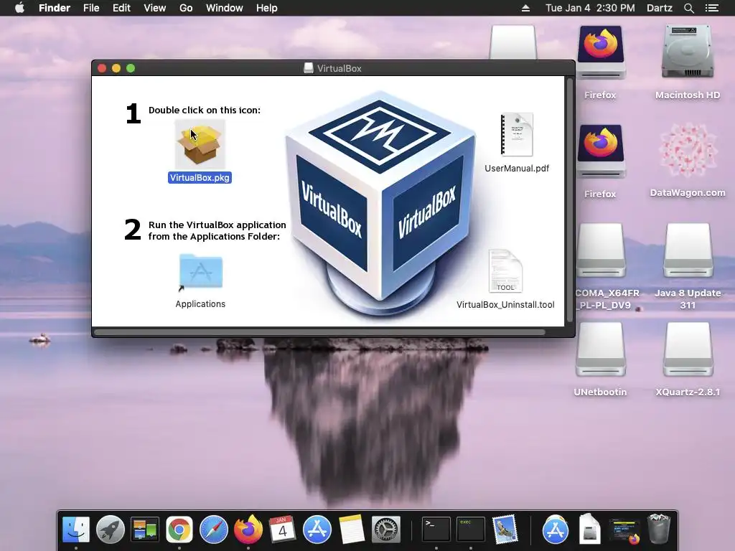This screenshot has height=551, width=735.
Task: Open Mission Control from the Dock
Action: (x=145, y=529)
